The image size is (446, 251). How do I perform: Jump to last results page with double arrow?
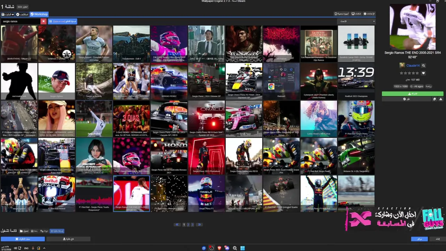[199, 225]
